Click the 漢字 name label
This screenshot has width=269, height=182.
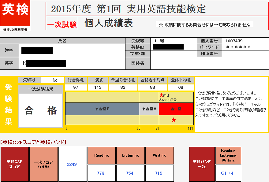tap(9, 50)
